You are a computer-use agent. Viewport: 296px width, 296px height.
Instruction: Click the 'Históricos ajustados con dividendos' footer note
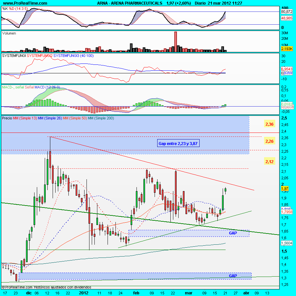coord(62,287)
